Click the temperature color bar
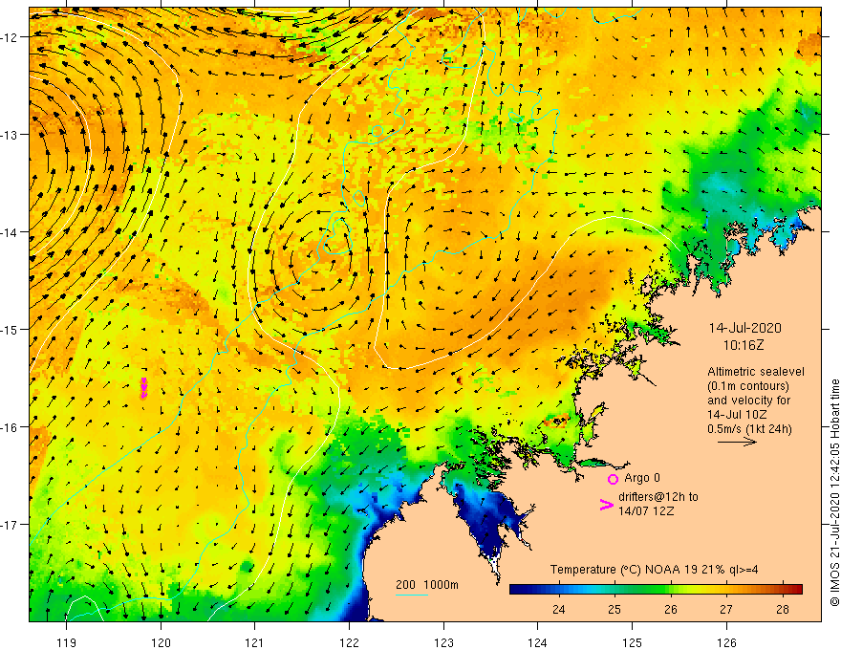Screen dimensions: 841x650 tap(656, 589)
